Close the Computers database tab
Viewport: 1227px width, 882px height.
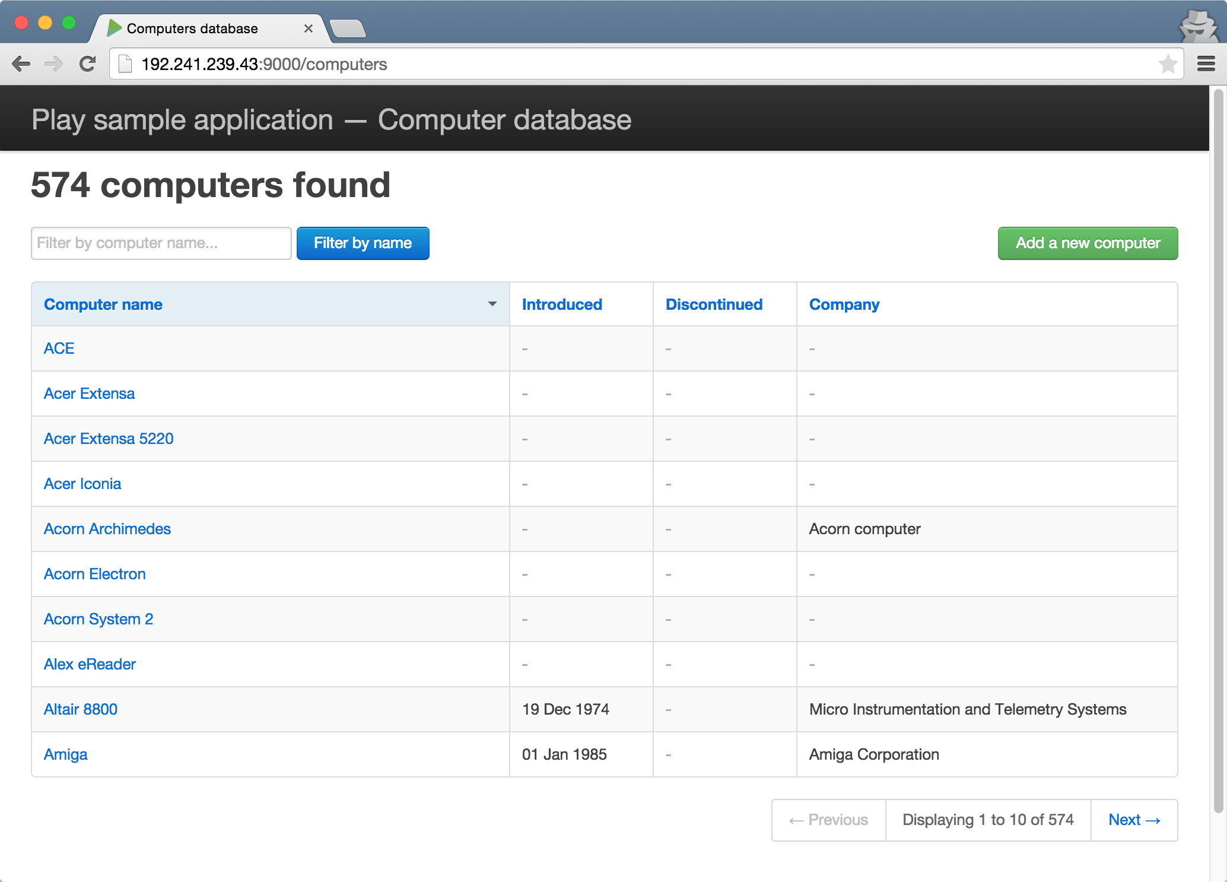point(309,28)
